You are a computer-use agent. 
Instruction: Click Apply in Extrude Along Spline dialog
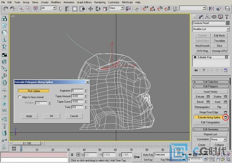click(29, 116)
